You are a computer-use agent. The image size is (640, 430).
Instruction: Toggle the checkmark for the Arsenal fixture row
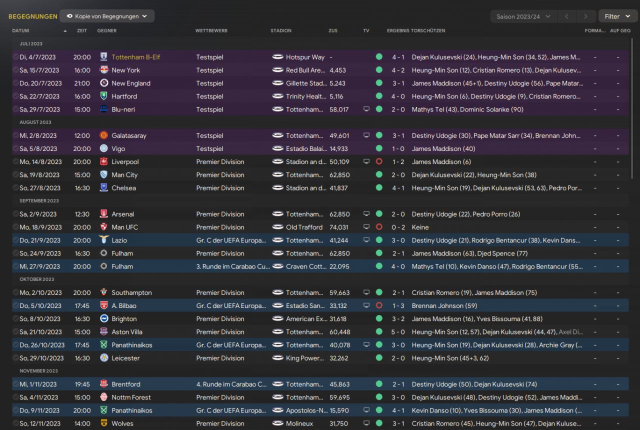click(15, 214)
